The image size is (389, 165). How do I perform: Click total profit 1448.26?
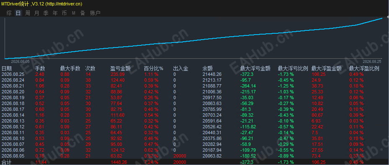pos(119,162)
